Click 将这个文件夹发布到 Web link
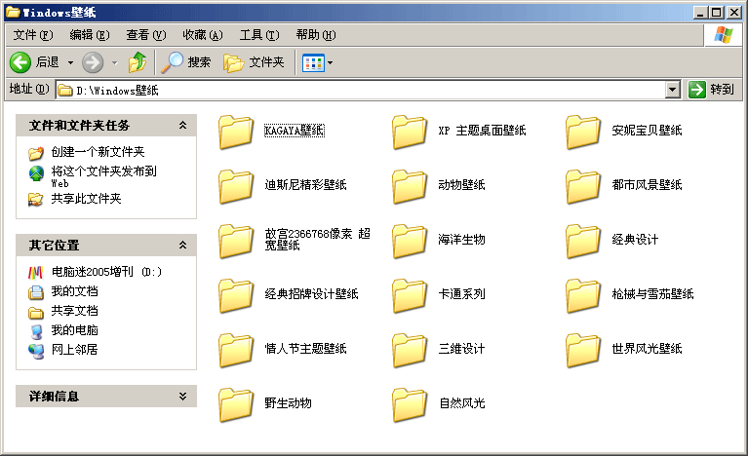The height and width of the screenshot is (456, 748). tap(104, 176)
